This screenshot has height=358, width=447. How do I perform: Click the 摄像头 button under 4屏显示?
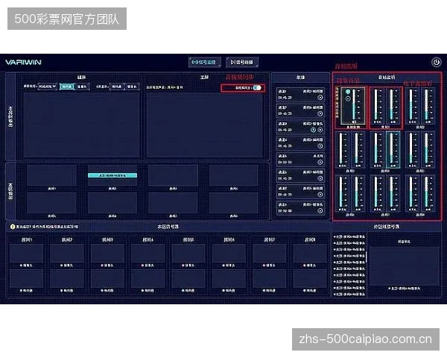pos(132,87)
